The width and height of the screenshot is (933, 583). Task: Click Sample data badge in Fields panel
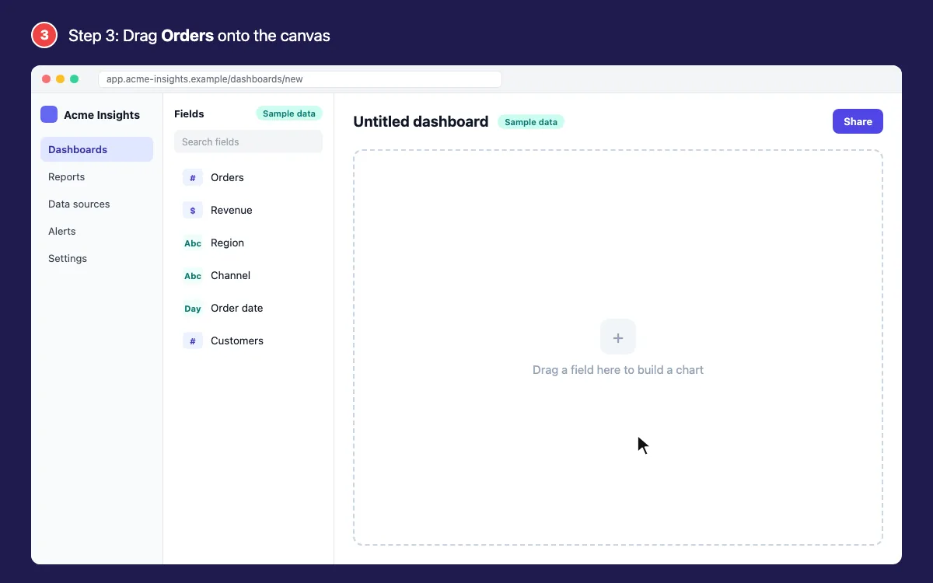[289, 113]
